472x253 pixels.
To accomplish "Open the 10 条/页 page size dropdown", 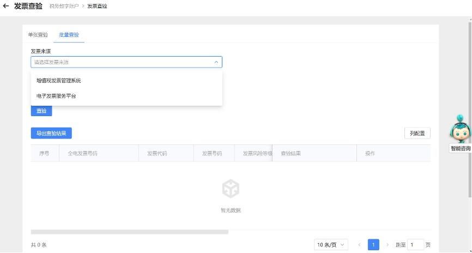I will 331,245.
